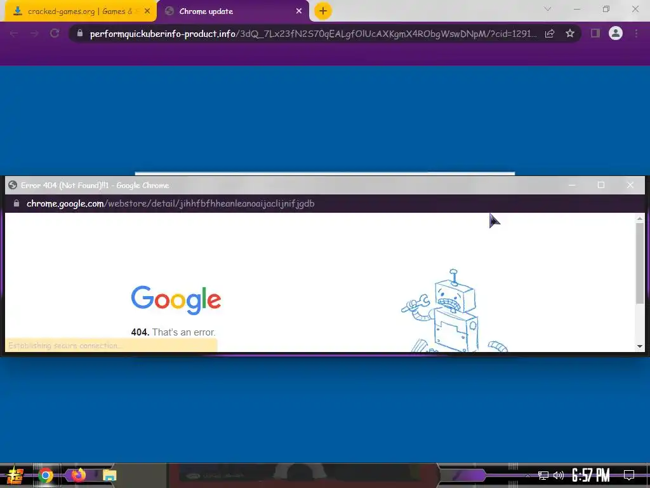Open the tab search chevron

pos(548,9)
